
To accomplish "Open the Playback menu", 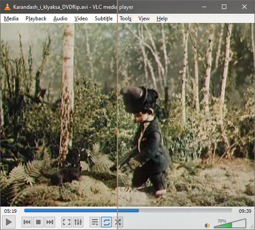I will [x=36, y=19].
